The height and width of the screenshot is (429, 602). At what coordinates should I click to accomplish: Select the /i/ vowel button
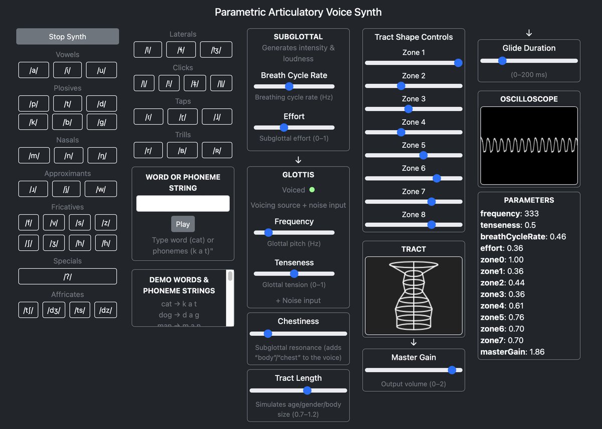pos(67,70)
